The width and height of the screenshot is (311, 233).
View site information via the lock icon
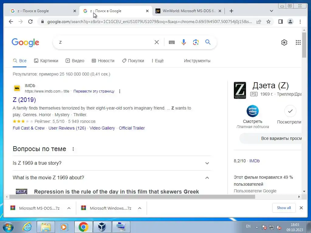click(x=42, y=22)
